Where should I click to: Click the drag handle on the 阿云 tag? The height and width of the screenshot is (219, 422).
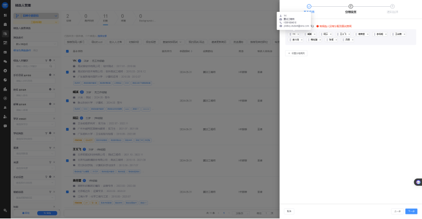click(x=322, y=34)
